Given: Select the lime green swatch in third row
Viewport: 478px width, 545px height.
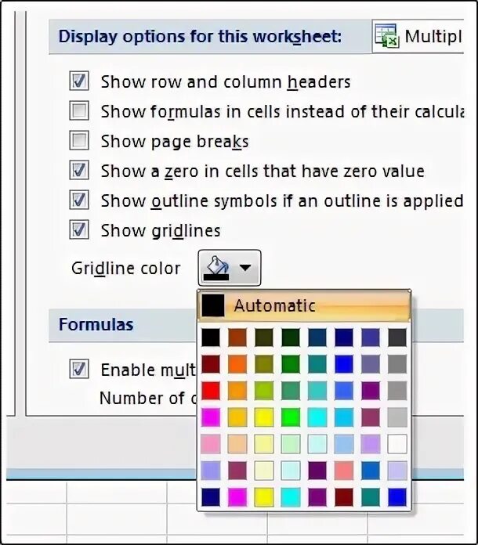Looking at the screenshot, I should click(264, 391).
